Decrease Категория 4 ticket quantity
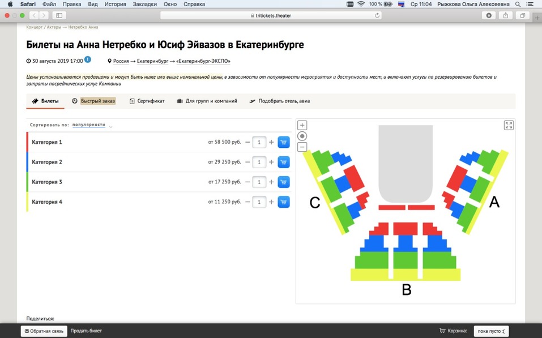Screen dimensions: 542x338 click(x=247, y=202)
